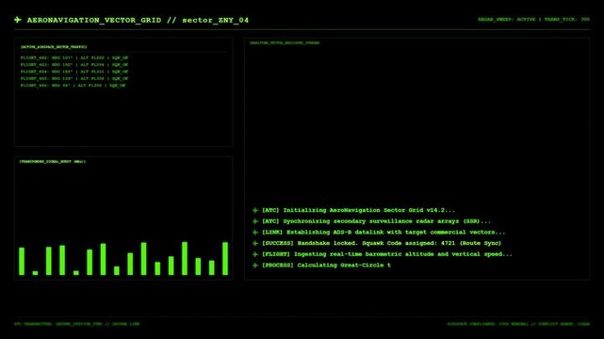The image size is (604, 339).
Task: Click the plus marker before '[SUCCESS] Handshake locked'
Action: (x=255, y=243)
